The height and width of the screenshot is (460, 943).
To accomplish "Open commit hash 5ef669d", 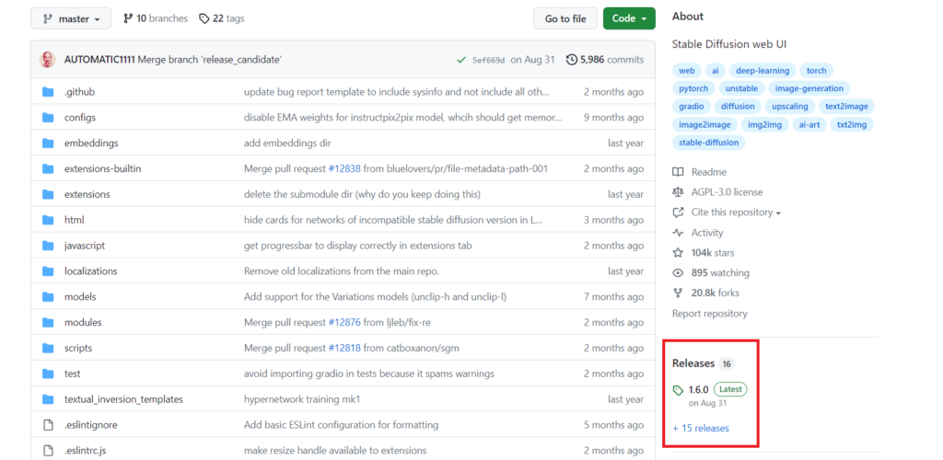I will (x=488, y=60).
